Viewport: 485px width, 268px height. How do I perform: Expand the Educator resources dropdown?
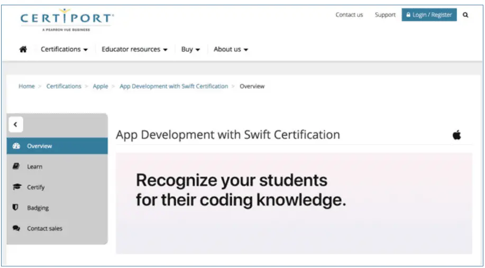[134, 50]
